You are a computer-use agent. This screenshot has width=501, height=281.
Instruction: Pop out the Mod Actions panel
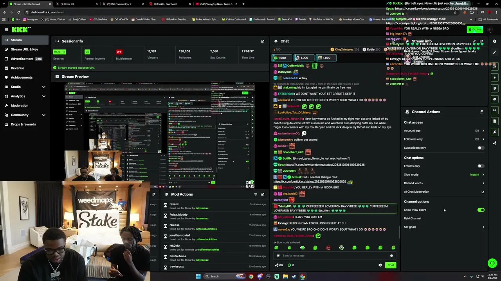coord(263,194)
